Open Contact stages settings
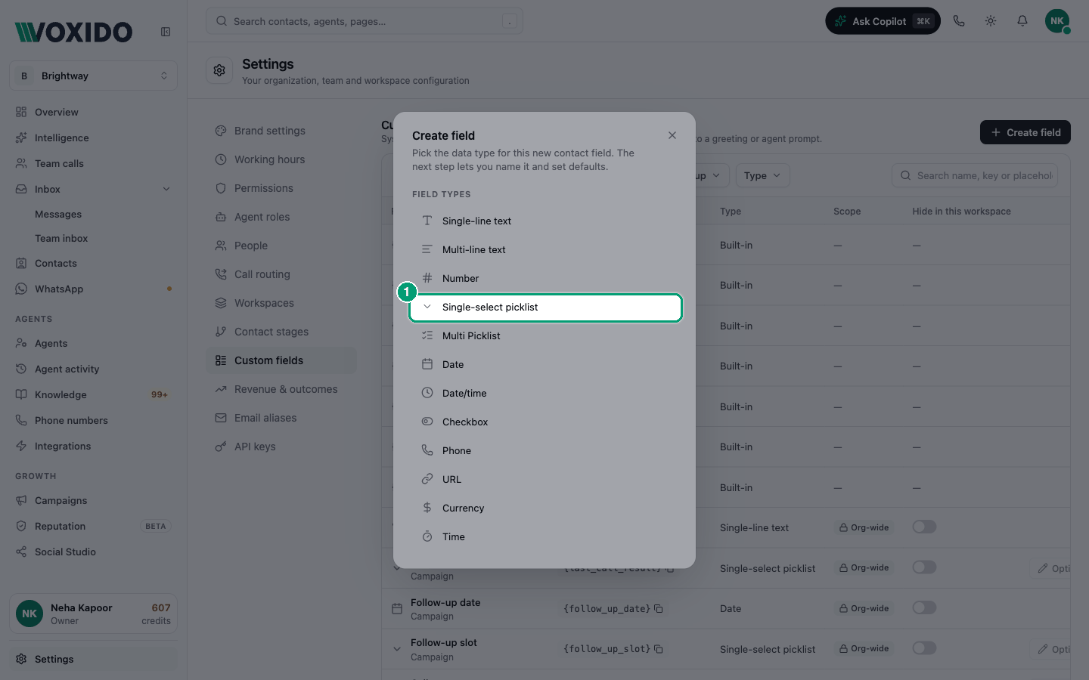The height and width of the screenshot is (680, 1089). click(281, 332)
